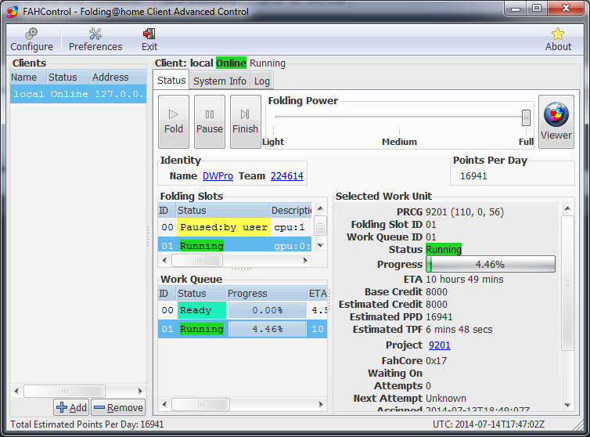Click the Finish button
Viewport: 590px width, 437px height.
pos(246,121)
